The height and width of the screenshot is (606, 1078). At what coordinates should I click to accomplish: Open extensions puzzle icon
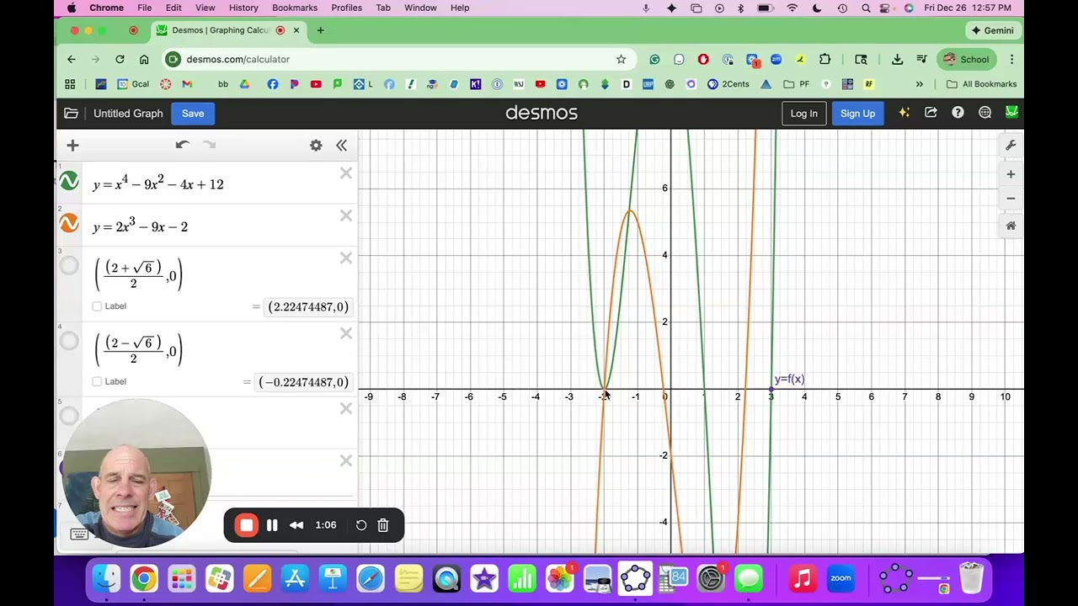coord(825,59)
